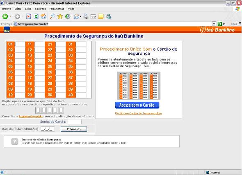The width and height of the screenshot is (242, 175).
Task: Focus the code field for position 31
Action: 81,44
